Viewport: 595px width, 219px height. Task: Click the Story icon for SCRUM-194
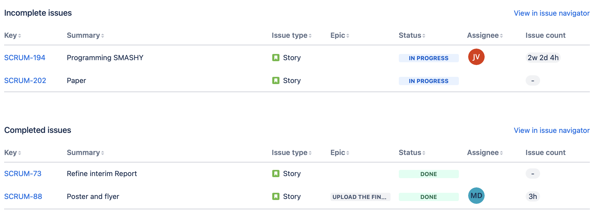(x=276, y=58)
